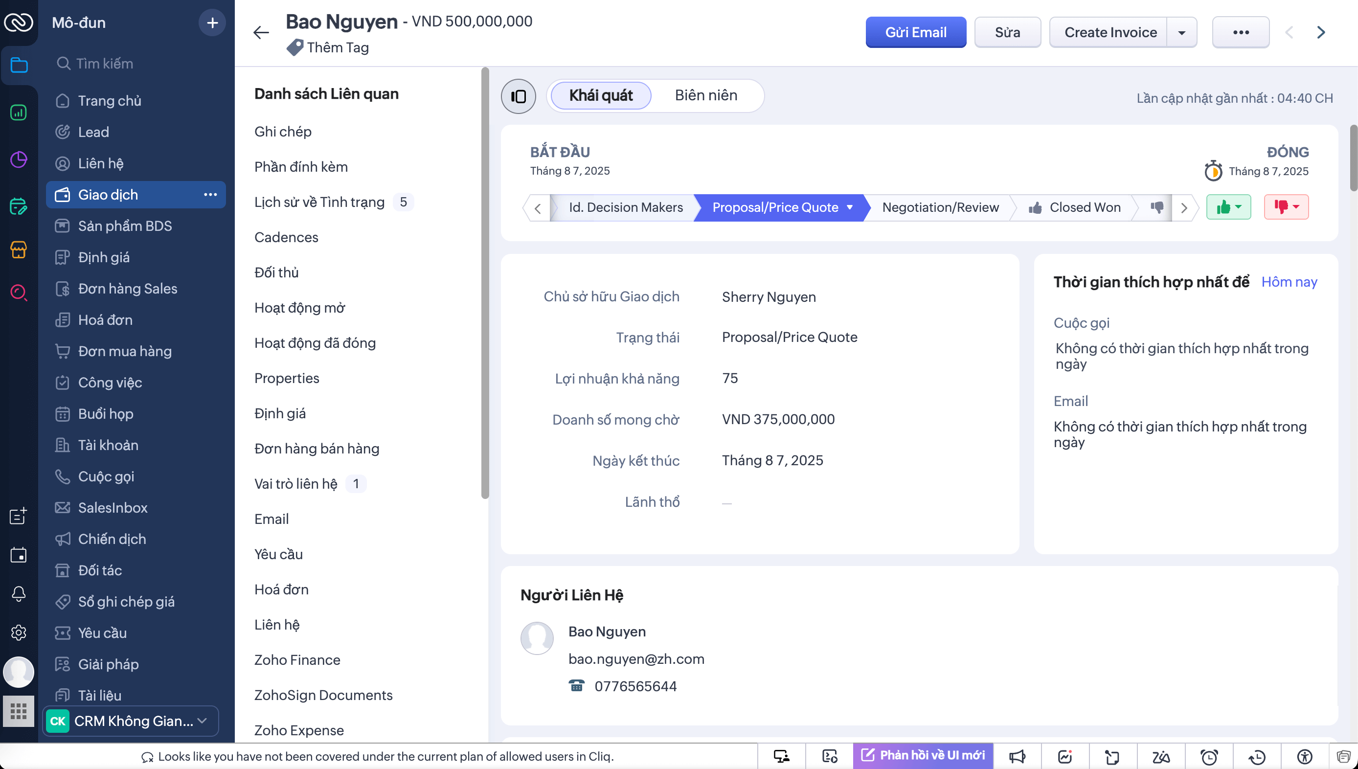1358x769 pixels.
Task: Click the Thêm Tag tag icon
Action: click(294, 47)
